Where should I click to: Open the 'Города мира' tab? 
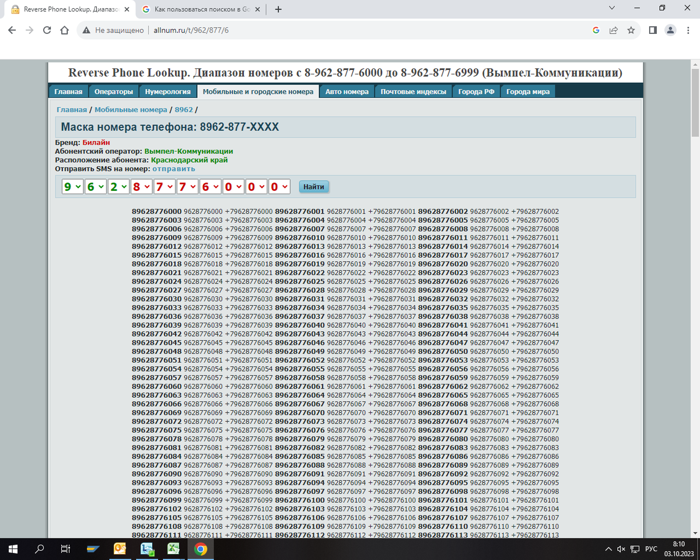pos(527,92)
